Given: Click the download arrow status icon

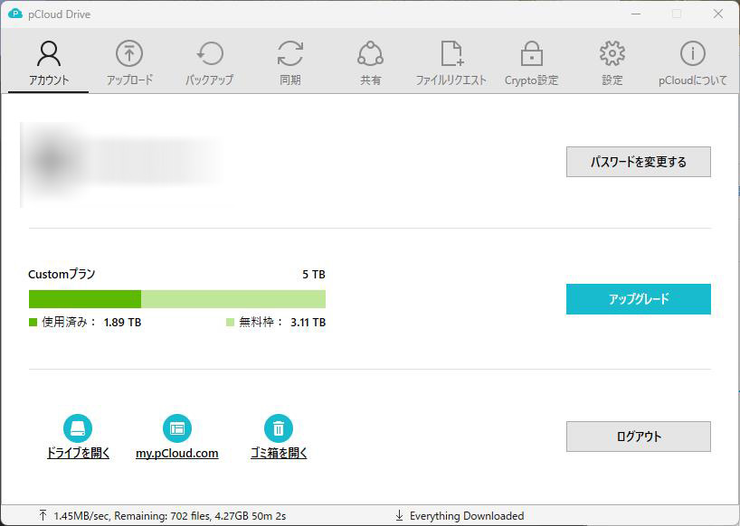Looking at the screenshot, I should pyautogui.click(x=399, y=516).
